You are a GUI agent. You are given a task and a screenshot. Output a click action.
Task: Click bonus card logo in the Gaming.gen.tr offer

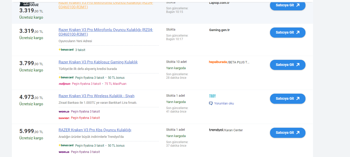click(66, 50)
